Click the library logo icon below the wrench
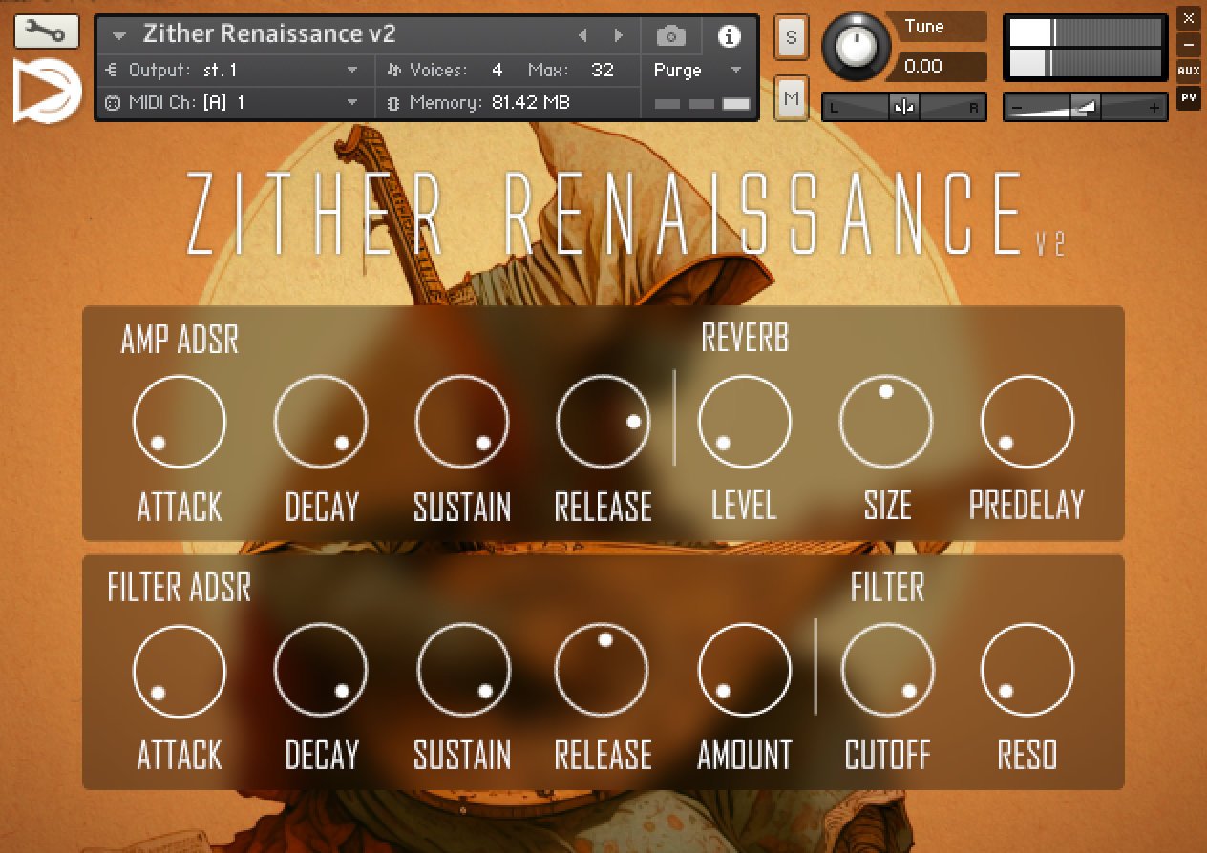1207x853 pixels. click(x=47, y=91)
